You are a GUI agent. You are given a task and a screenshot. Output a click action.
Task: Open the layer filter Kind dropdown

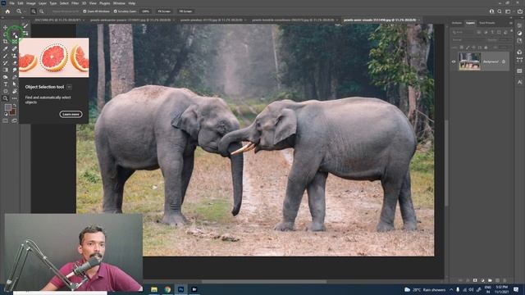tap(463, 32)
